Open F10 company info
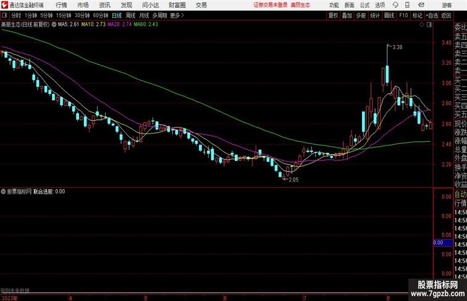This screenshot has height=301, width=467. pos(403,15)
